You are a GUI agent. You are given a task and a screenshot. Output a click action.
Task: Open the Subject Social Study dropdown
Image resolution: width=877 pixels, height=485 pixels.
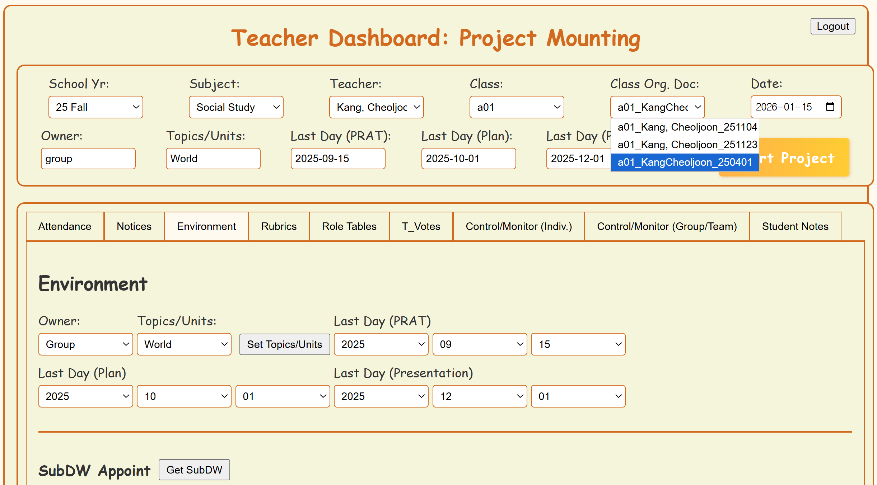coord(236,107)
